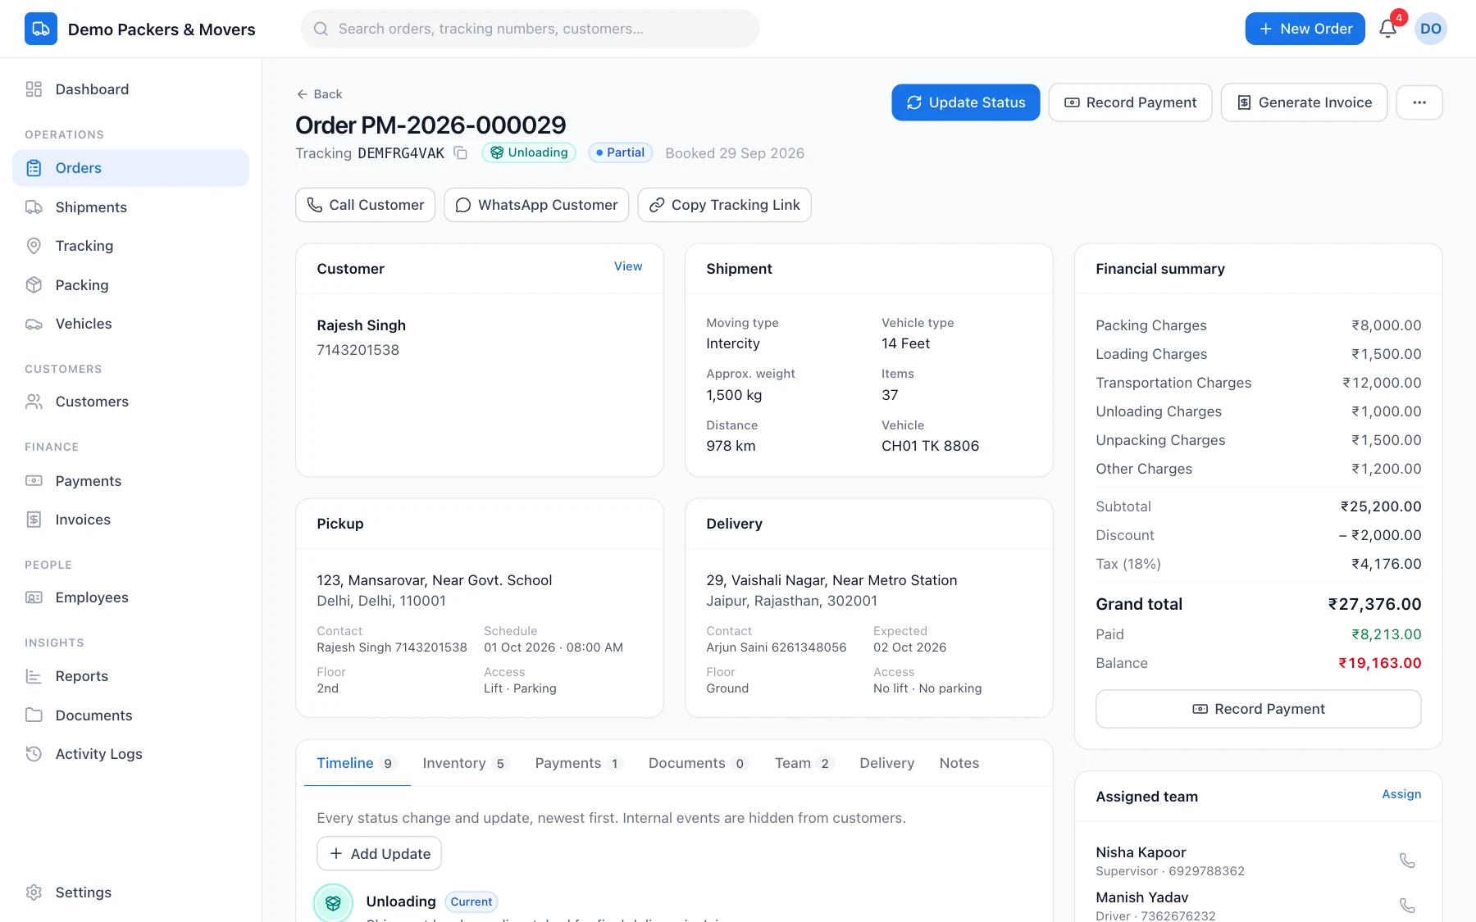
Task: Switch to the Payments tab
Action: (578, 763)
